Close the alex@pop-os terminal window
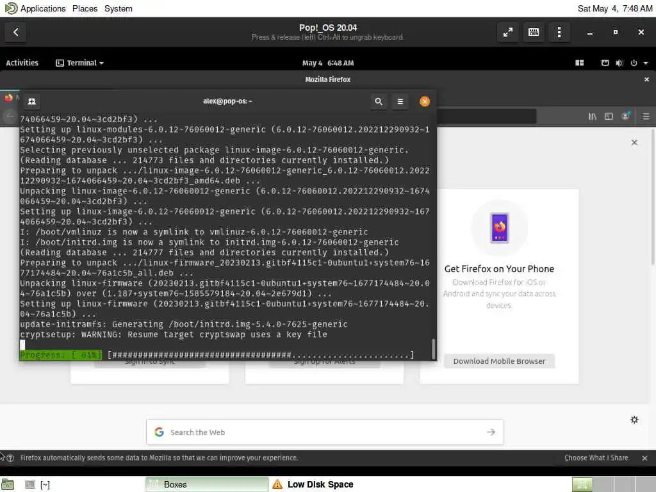656x492 pixels. (425, 101)
